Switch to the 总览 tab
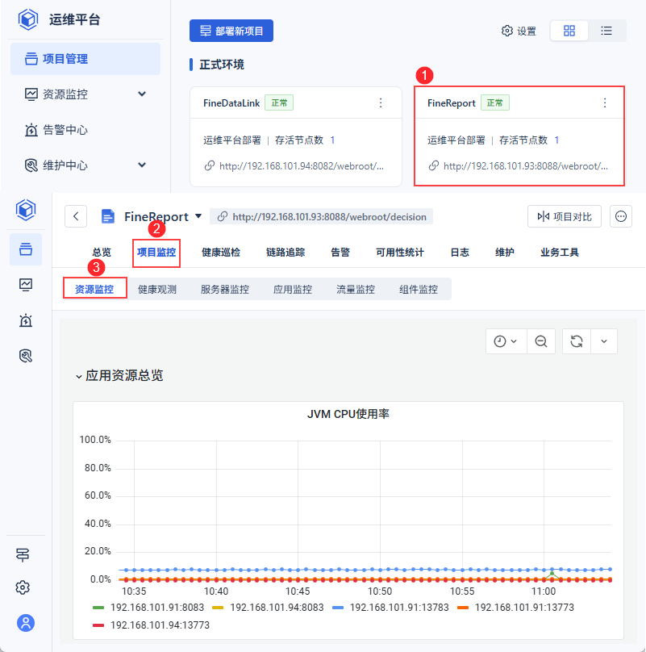The image size is (646, 652). (x=102, y=253)
